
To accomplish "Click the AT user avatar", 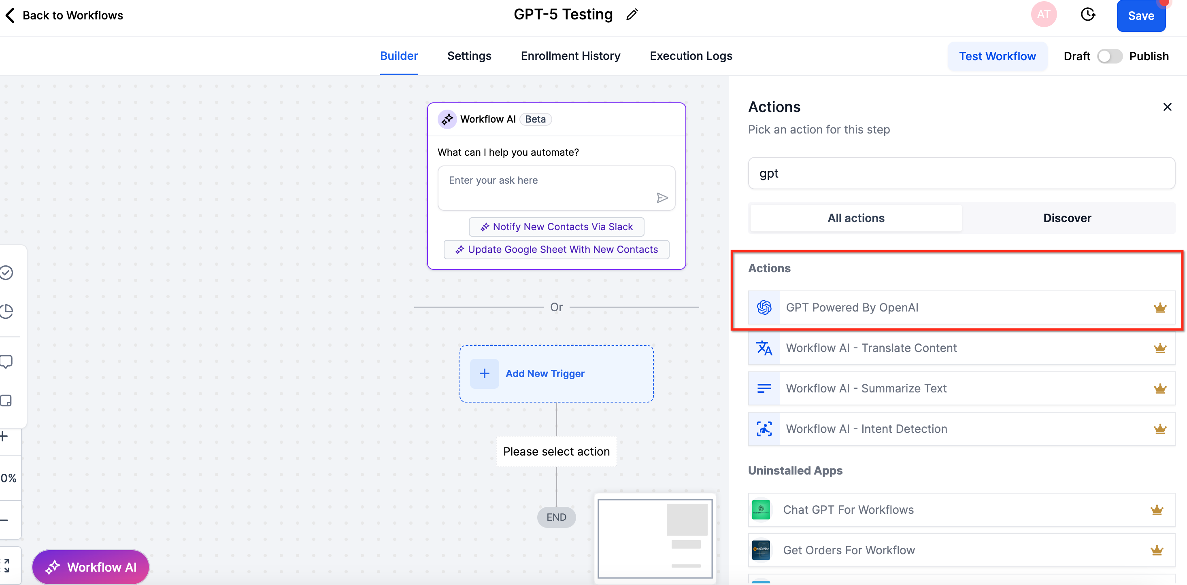I will (1043, 15).
